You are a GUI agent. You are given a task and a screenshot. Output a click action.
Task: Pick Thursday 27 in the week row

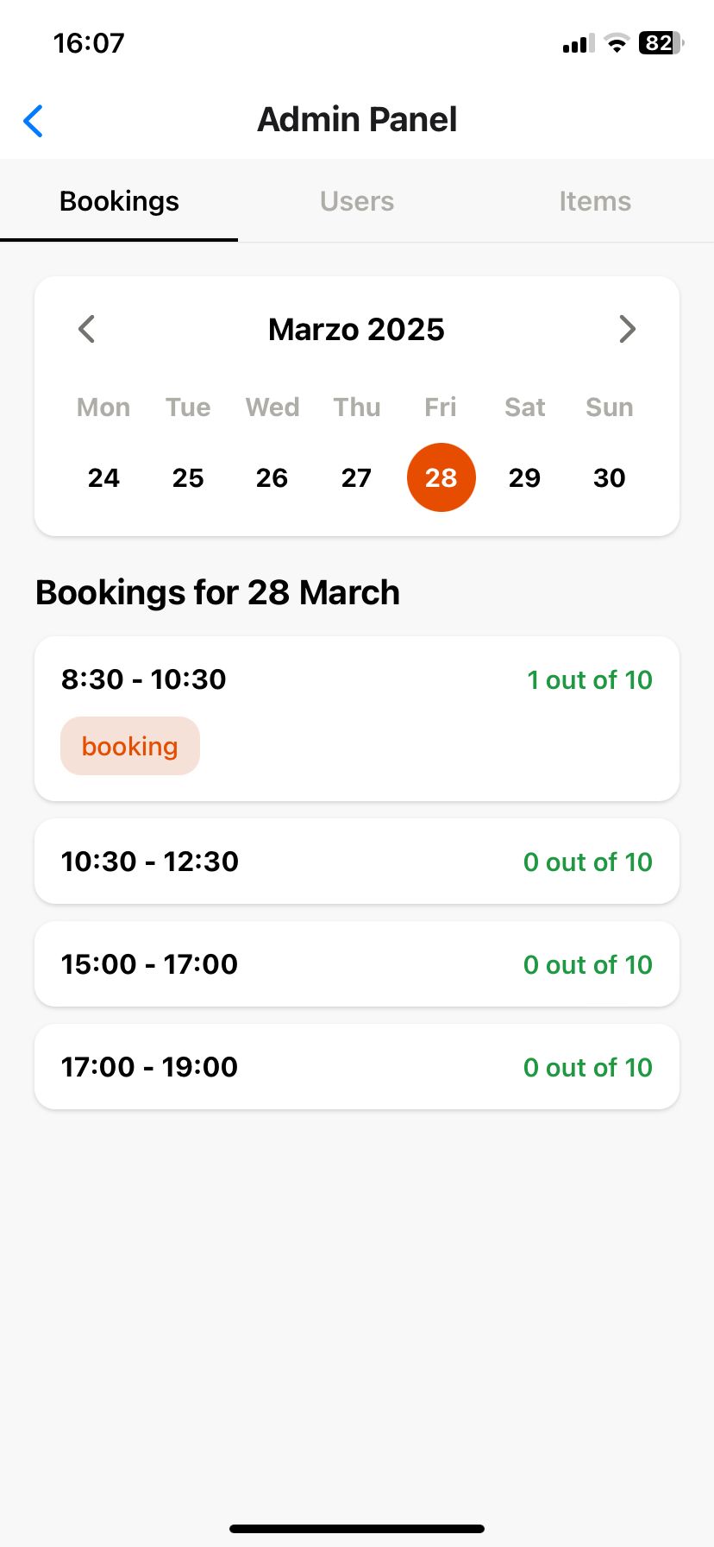pos(356,477)
